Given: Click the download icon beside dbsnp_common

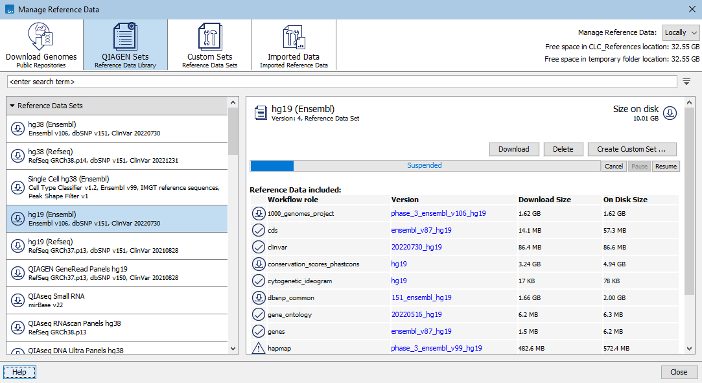Looking at the screenshot, I should click(x=258, y=297).
